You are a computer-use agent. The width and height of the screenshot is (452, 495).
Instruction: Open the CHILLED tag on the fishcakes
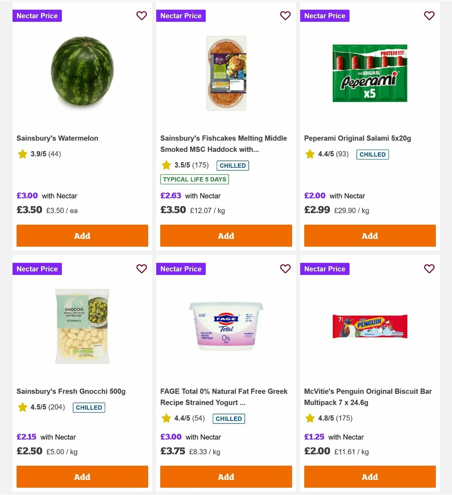(x=232, y=165)
